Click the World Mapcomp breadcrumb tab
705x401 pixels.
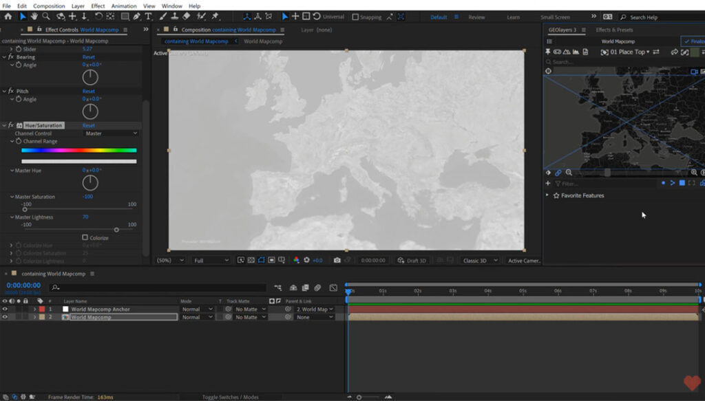263,41
